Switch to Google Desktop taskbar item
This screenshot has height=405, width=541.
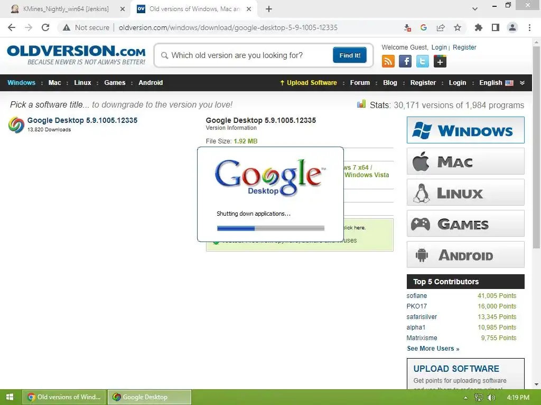click(x=150, y=397)
